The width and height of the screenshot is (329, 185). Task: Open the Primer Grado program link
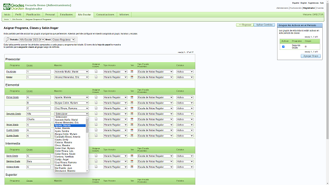click(x=12, y=97)
